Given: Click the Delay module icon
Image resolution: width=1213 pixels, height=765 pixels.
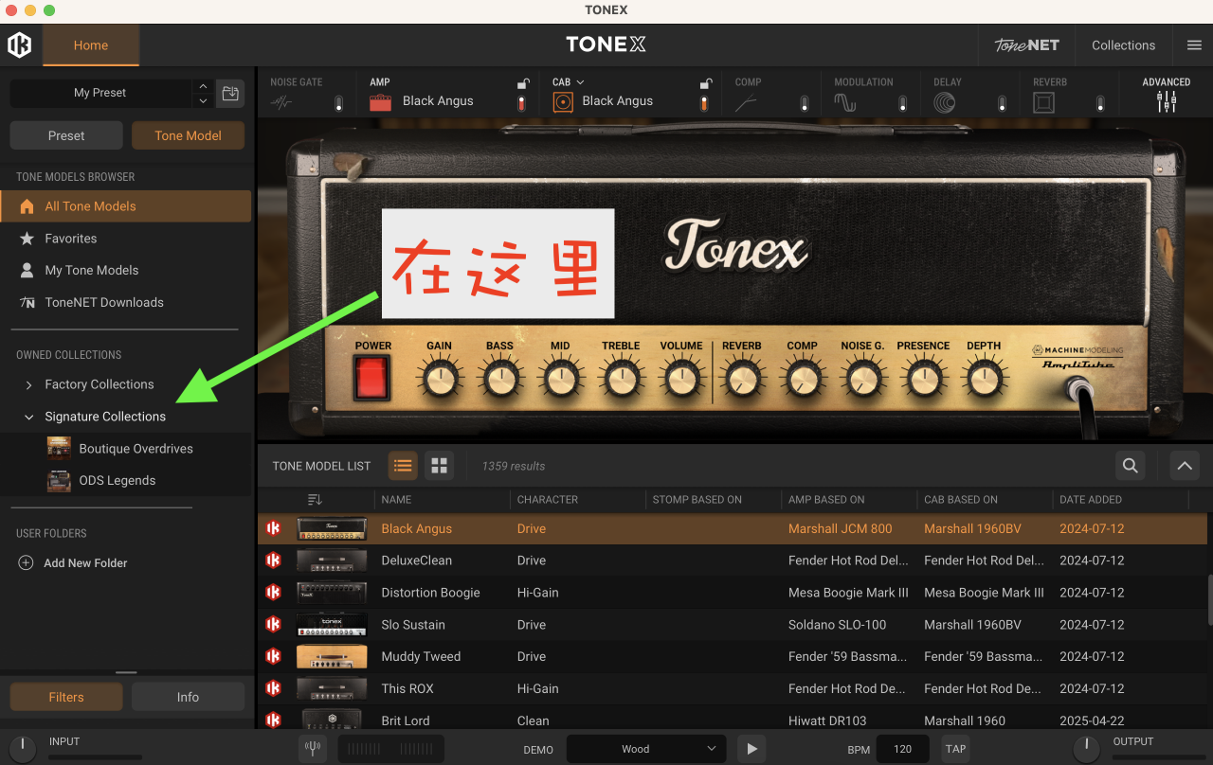Looking at the screenshot, I should tap(945, 103).
